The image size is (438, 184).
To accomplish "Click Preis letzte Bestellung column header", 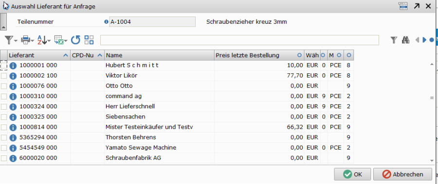I will [x=259, y=55].
